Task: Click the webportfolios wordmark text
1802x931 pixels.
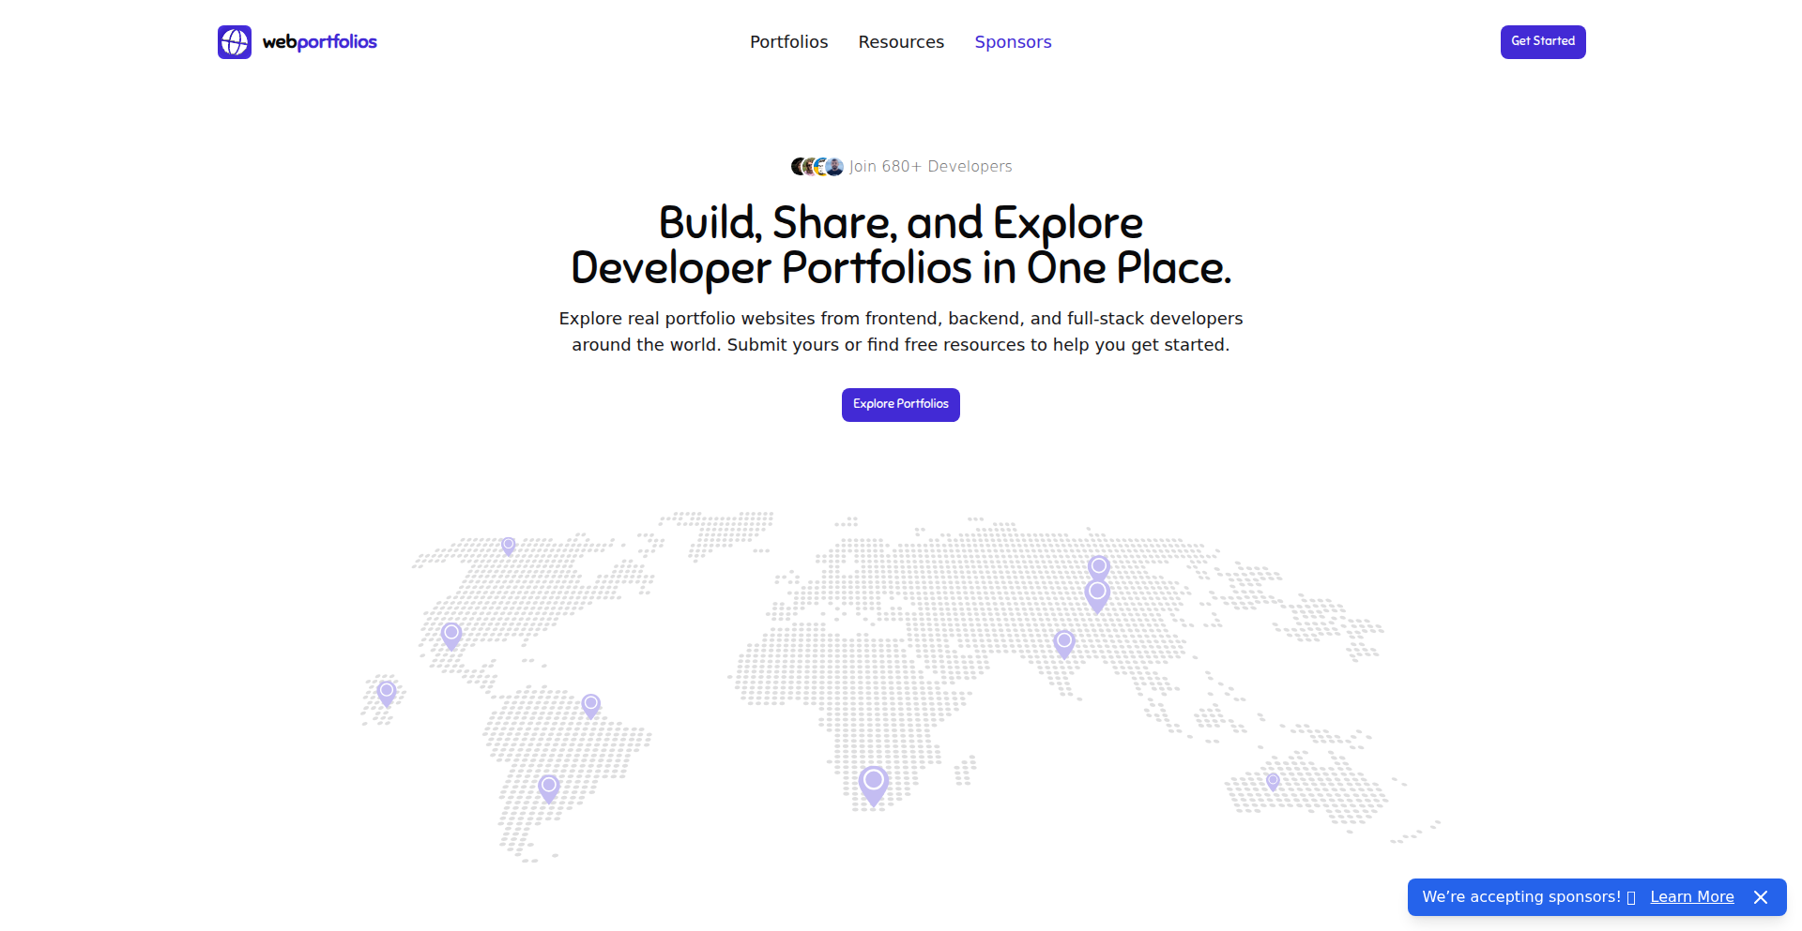Action: point(320,42)
